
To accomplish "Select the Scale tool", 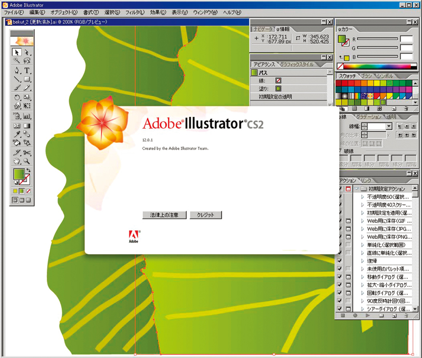I will [x=27, y=97].
